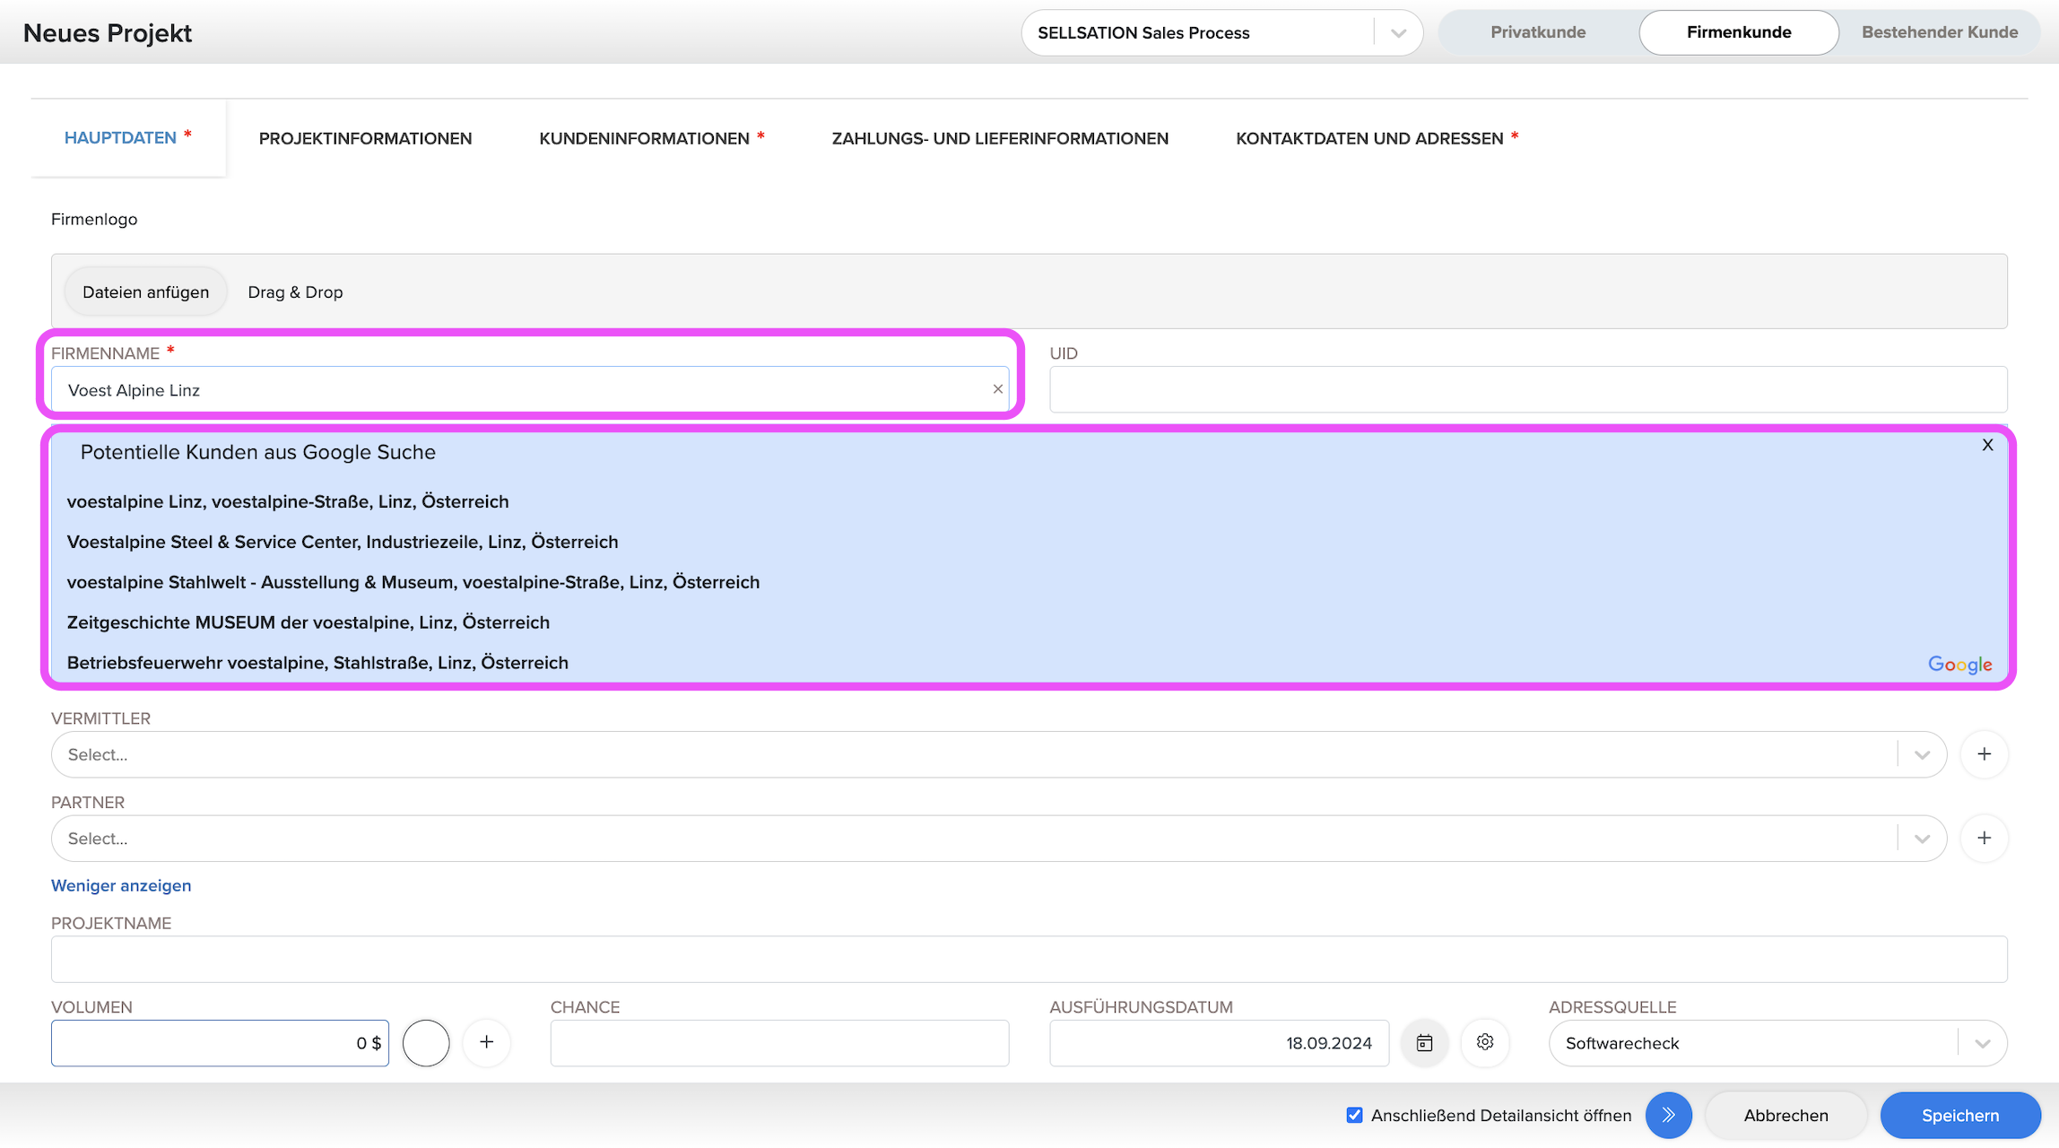2059x1148 pixels.
Task: Open the Projektinformationen tab
Action: (x=365, y=138)
